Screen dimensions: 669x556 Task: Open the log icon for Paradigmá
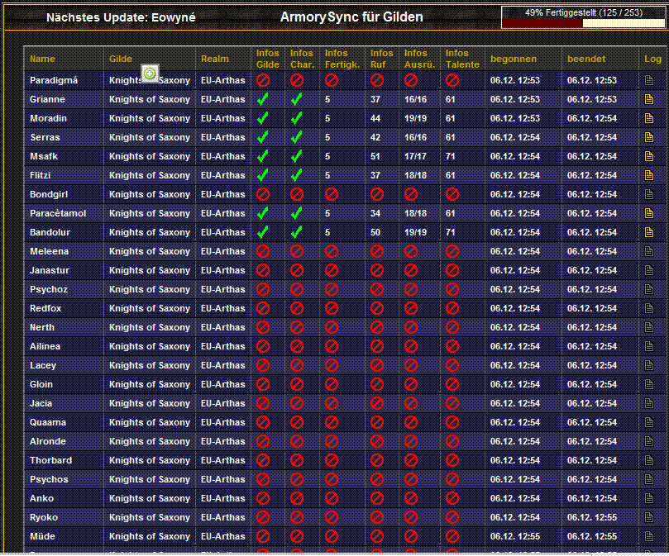coord(649,80)
